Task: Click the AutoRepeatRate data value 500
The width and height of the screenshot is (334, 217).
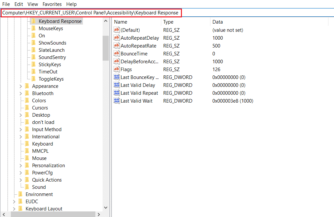Action: coord(216,46)
